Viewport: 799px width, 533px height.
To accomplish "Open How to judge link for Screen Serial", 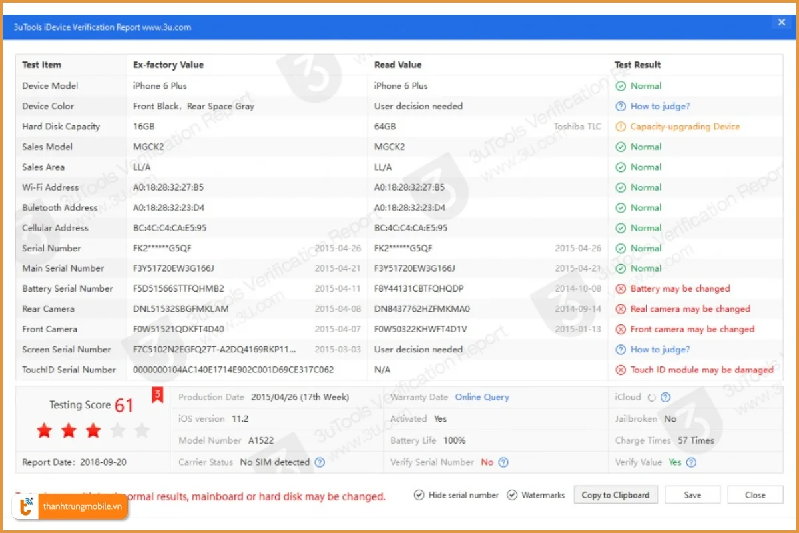I will (660, 350).
